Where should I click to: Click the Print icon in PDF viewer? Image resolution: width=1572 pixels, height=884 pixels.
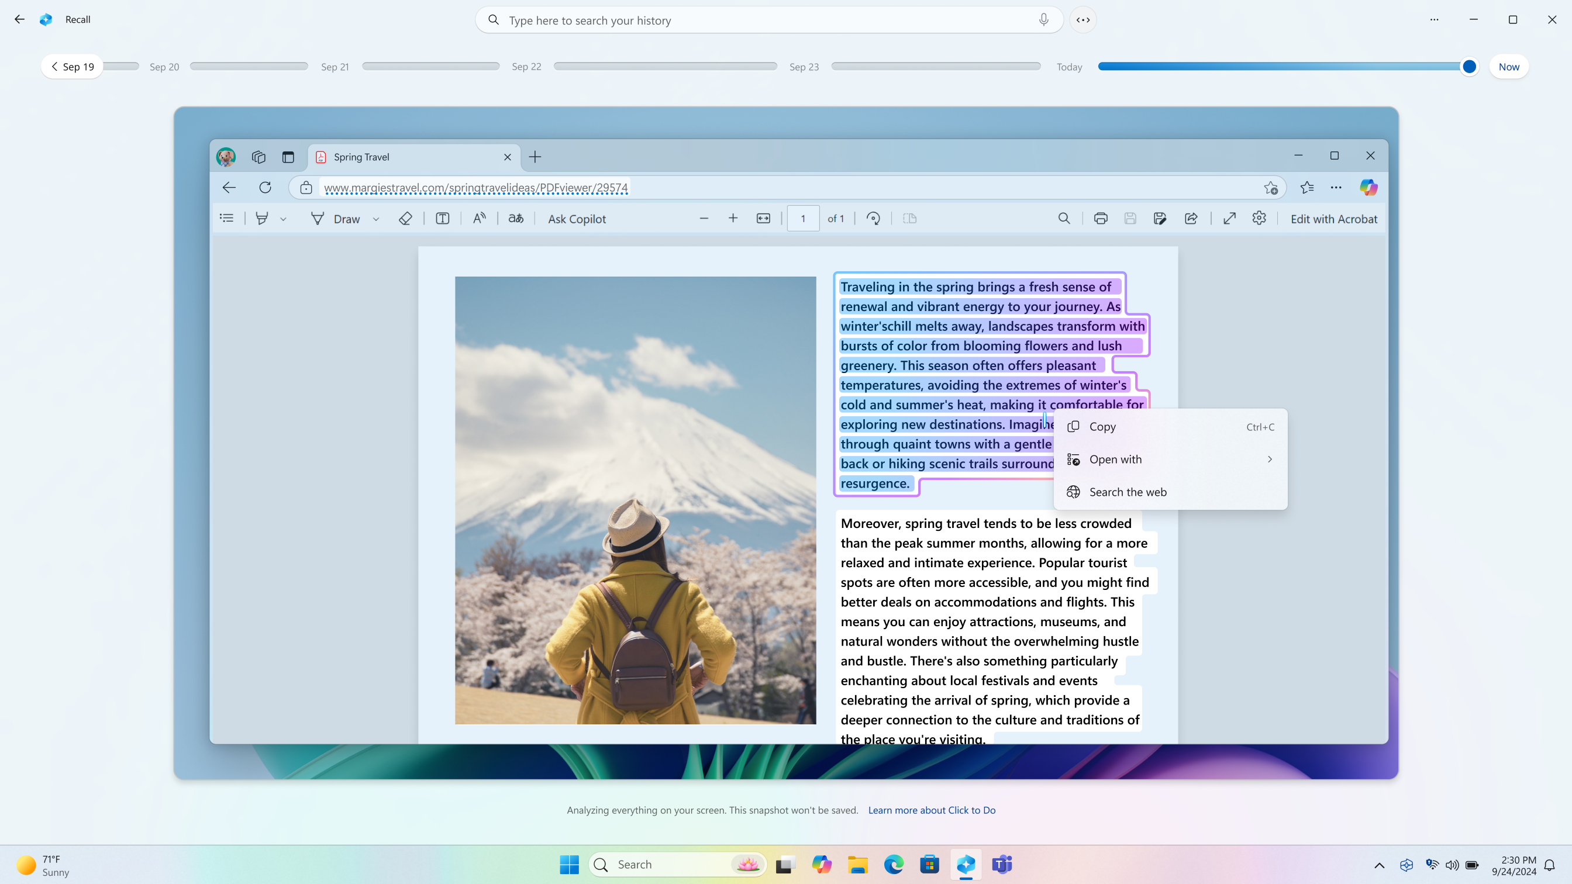1100,218
